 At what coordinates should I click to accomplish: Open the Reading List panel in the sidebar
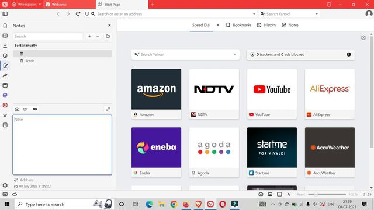[5, 36]
